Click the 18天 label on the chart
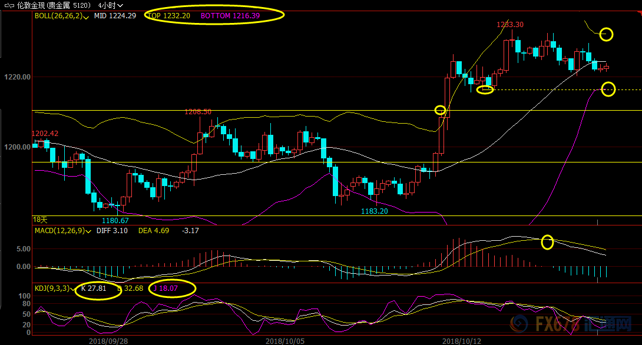Image resolution: width=642 pixels, height=345 pixels. (x=39, y=219)
